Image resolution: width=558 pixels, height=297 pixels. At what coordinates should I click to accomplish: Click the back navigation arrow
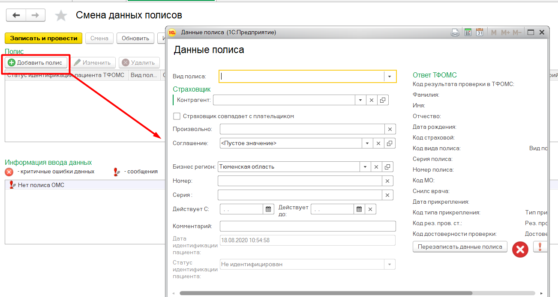click(16, 15)
